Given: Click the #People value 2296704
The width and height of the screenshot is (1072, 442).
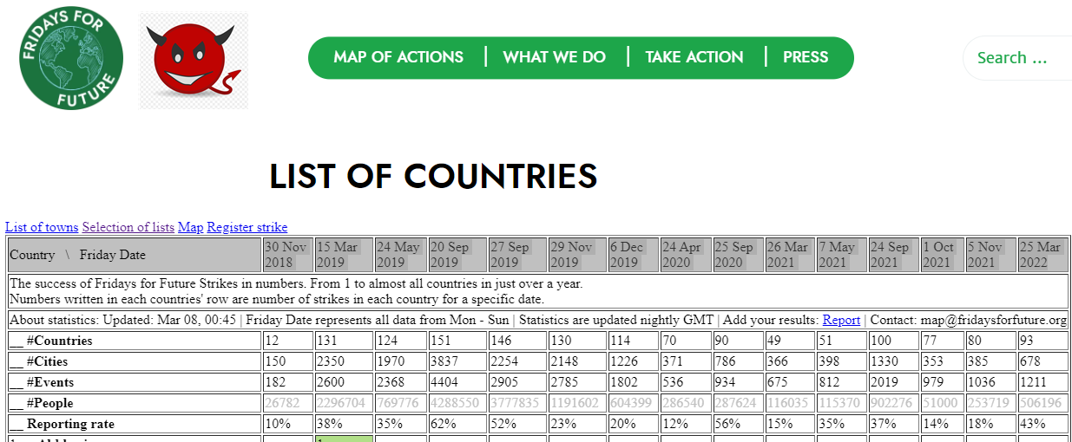Looking at the screenshot, I should (x=344, y=403).
